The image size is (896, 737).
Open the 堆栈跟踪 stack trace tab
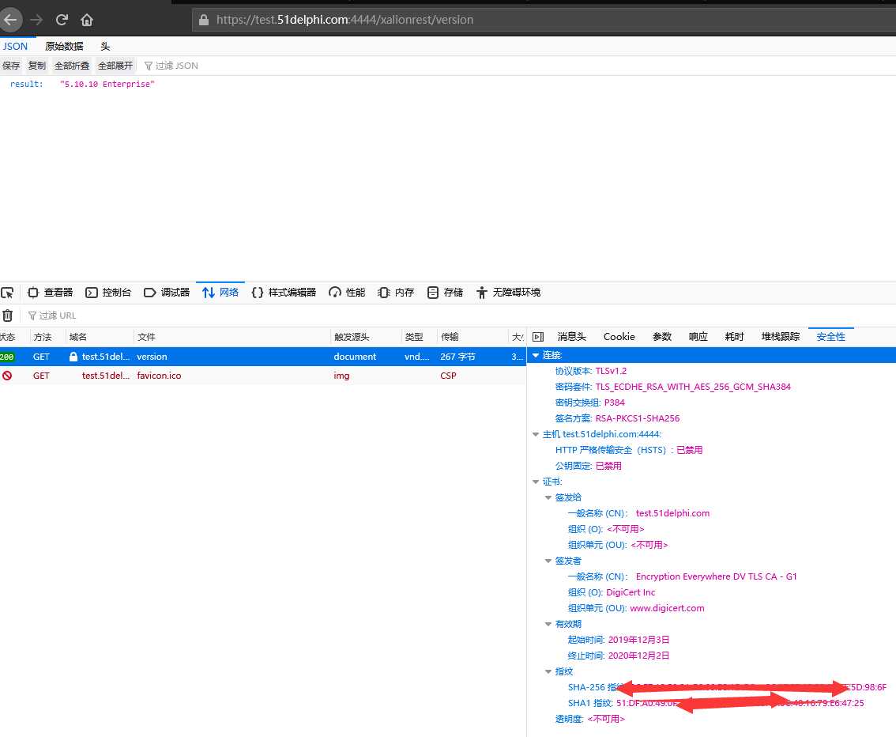coord(781,337)
